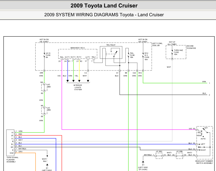216x171 pixels.
Task: Click the WHT label below TURN HAZ fuse
Action: (169, 67)
